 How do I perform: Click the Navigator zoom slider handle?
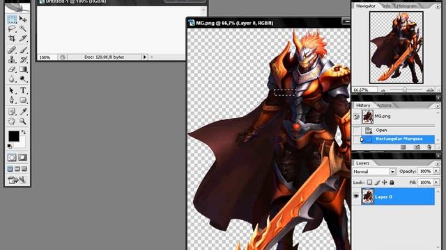click(404, 90)
